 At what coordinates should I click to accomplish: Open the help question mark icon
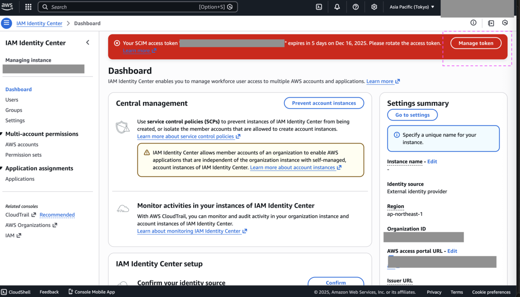[x=356, y=7]
